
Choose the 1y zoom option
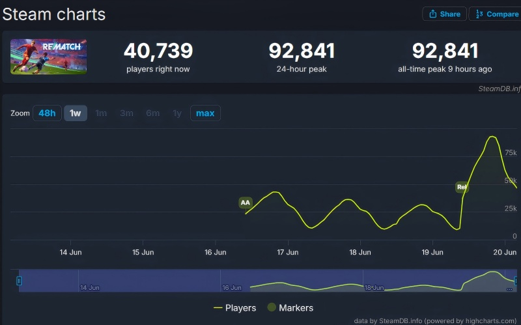pos(177,113)
